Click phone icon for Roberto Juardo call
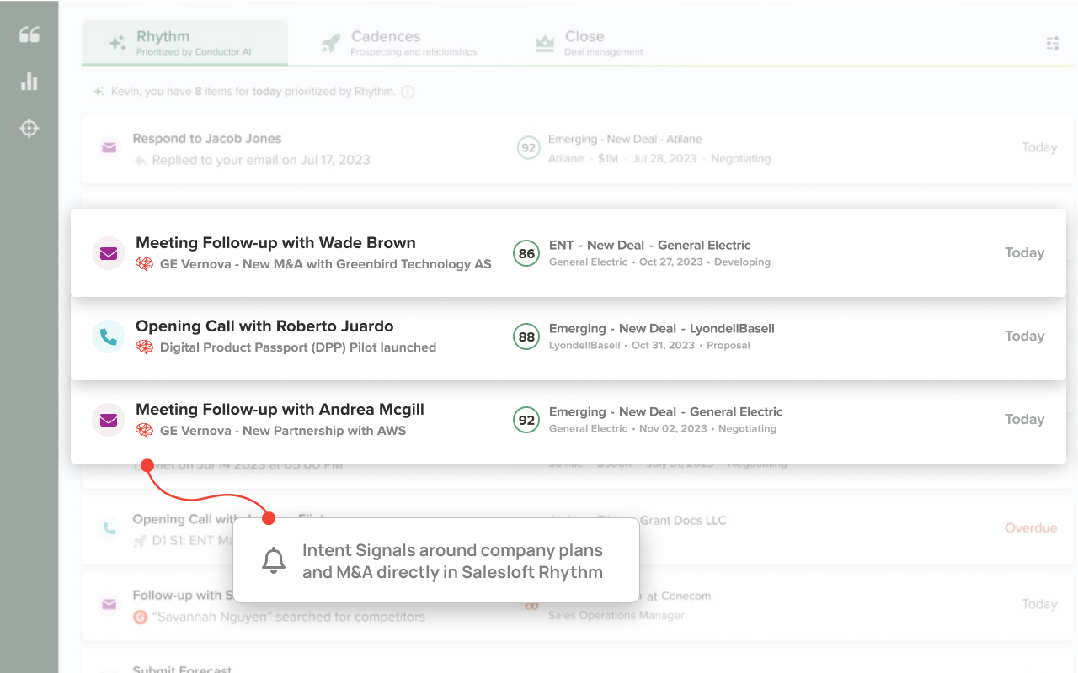1078x673 pixels. click(x=109, y=336)
